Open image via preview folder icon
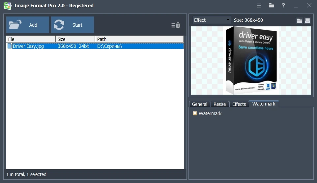Viewport: 317px width, 183px height. (x=299, y=21)
